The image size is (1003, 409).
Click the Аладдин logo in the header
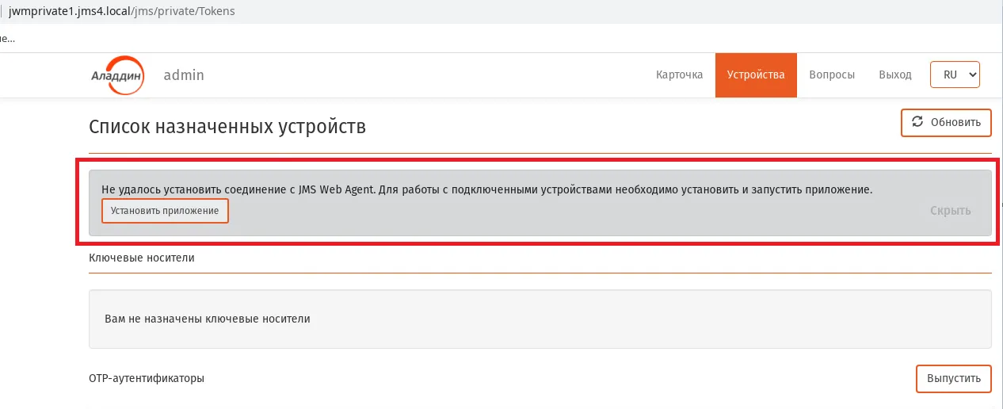click(117, 75)
